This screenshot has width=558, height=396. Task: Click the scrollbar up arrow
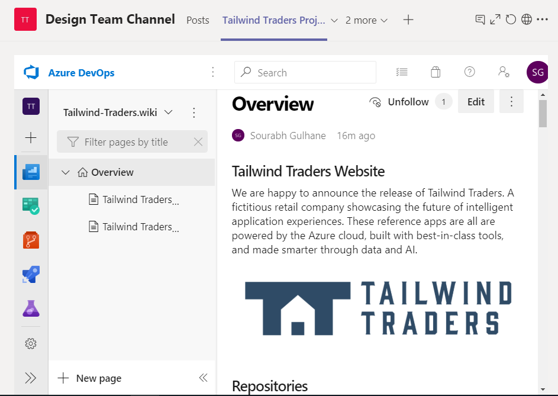543,95
